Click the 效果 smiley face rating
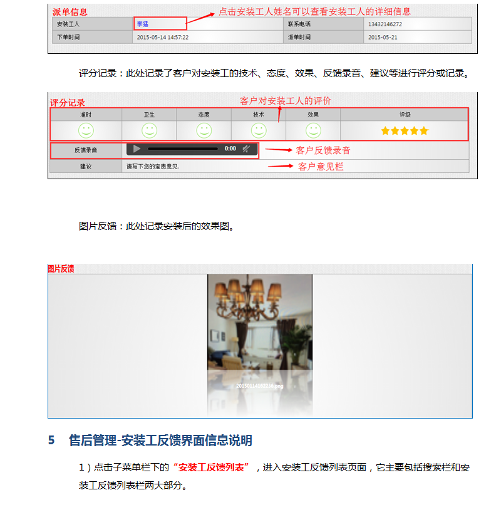The image size is (501, 532). (313, 130)
